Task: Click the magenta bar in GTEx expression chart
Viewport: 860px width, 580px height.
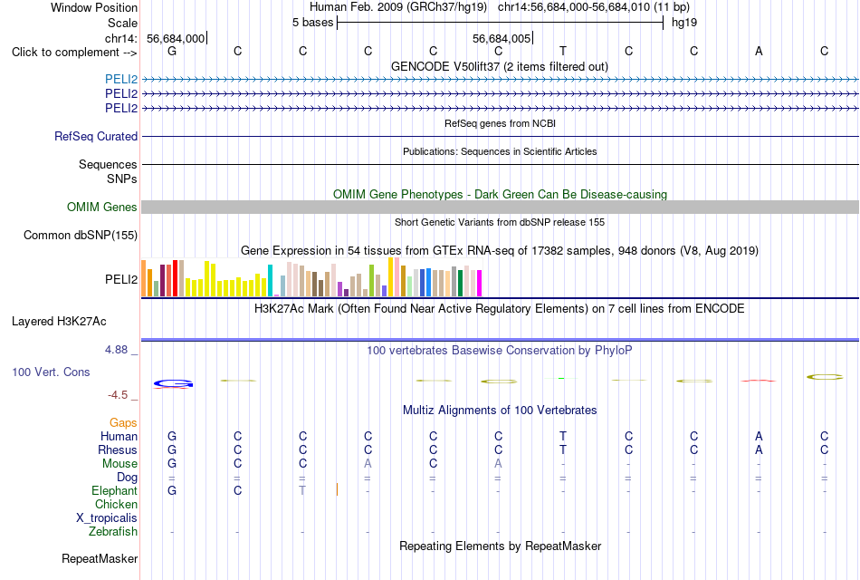Action: (x=480, y=284)
